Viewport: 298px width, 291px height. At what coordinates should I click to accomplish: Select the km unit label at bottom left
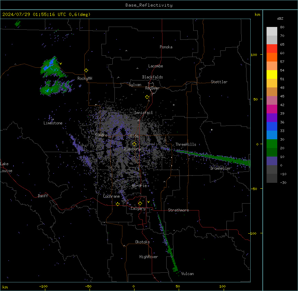tap(5, 287)
